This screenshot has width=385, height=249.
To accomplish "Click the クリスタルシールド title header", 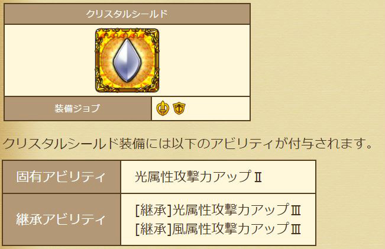I will pyautogui.click(x=127, y=14).
